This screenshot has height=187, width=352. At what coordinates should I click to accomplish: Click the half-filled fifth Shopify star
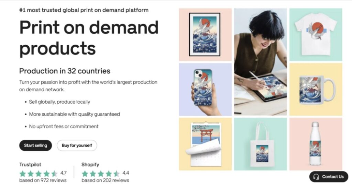click(116, 174)
